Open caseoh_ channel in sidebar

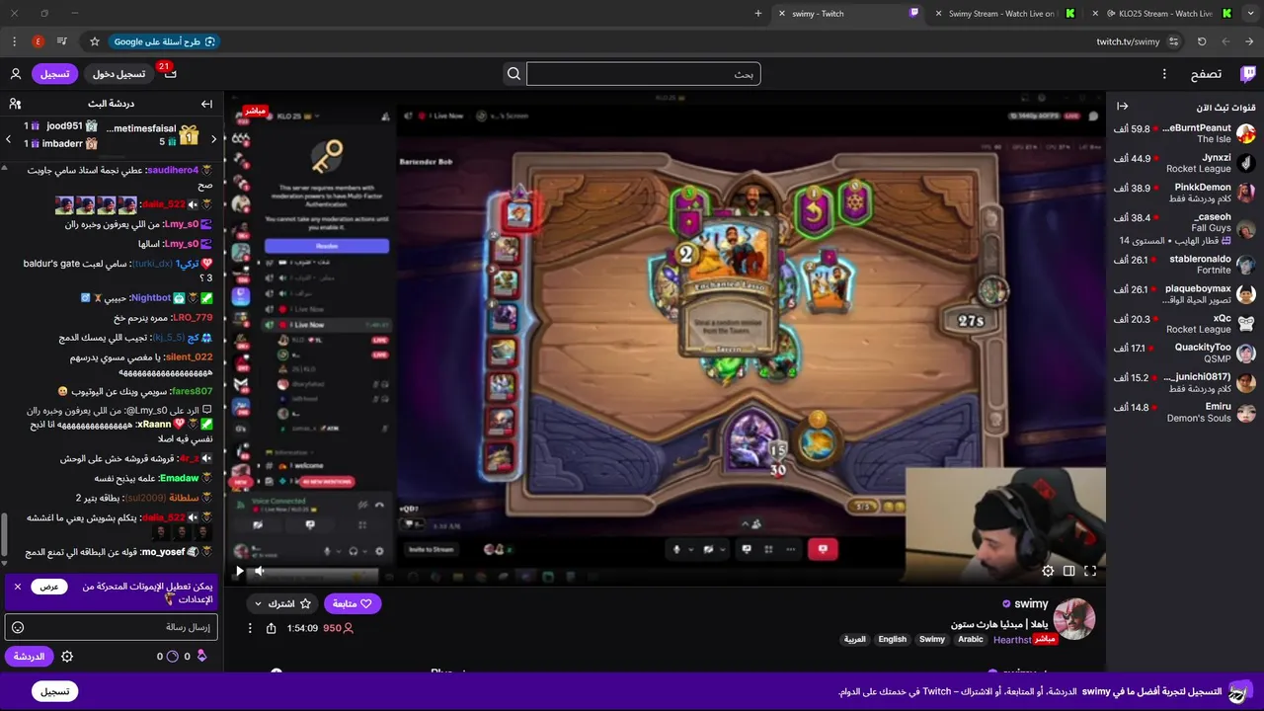[1184, 228]
